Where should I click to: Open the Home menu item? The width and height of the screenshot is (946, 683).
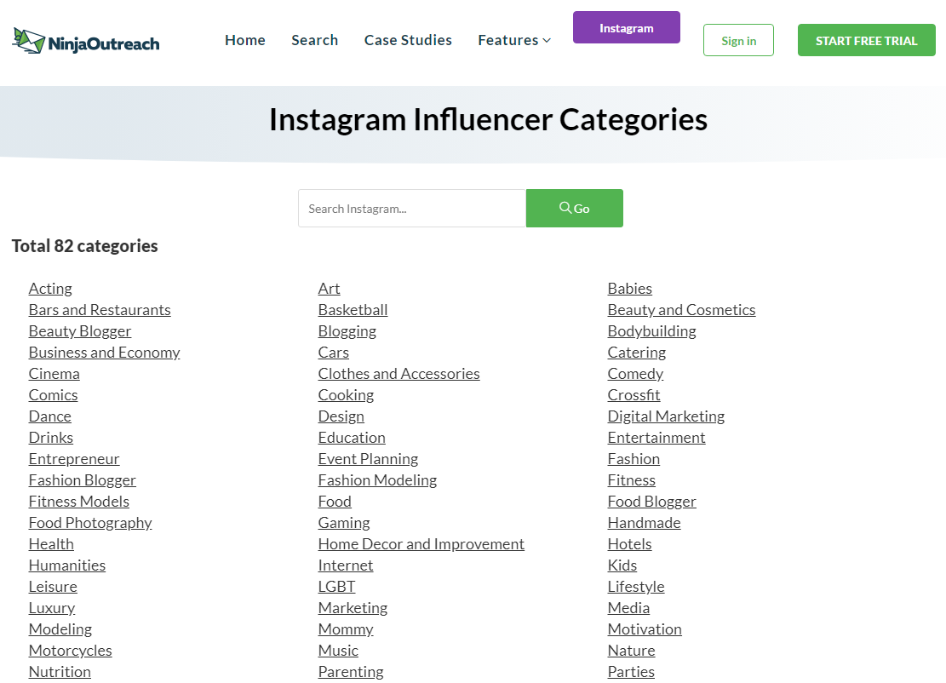[x=245, y=40]
